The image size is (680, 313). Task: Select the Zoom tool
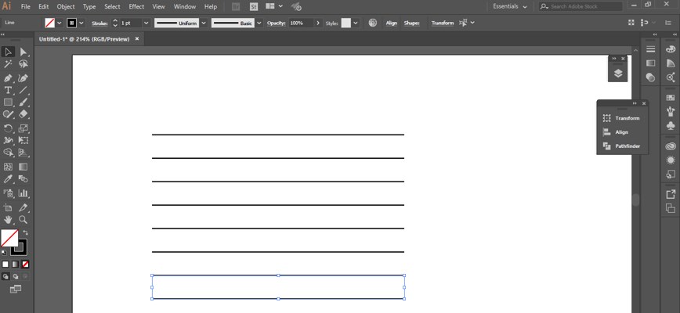24,219
